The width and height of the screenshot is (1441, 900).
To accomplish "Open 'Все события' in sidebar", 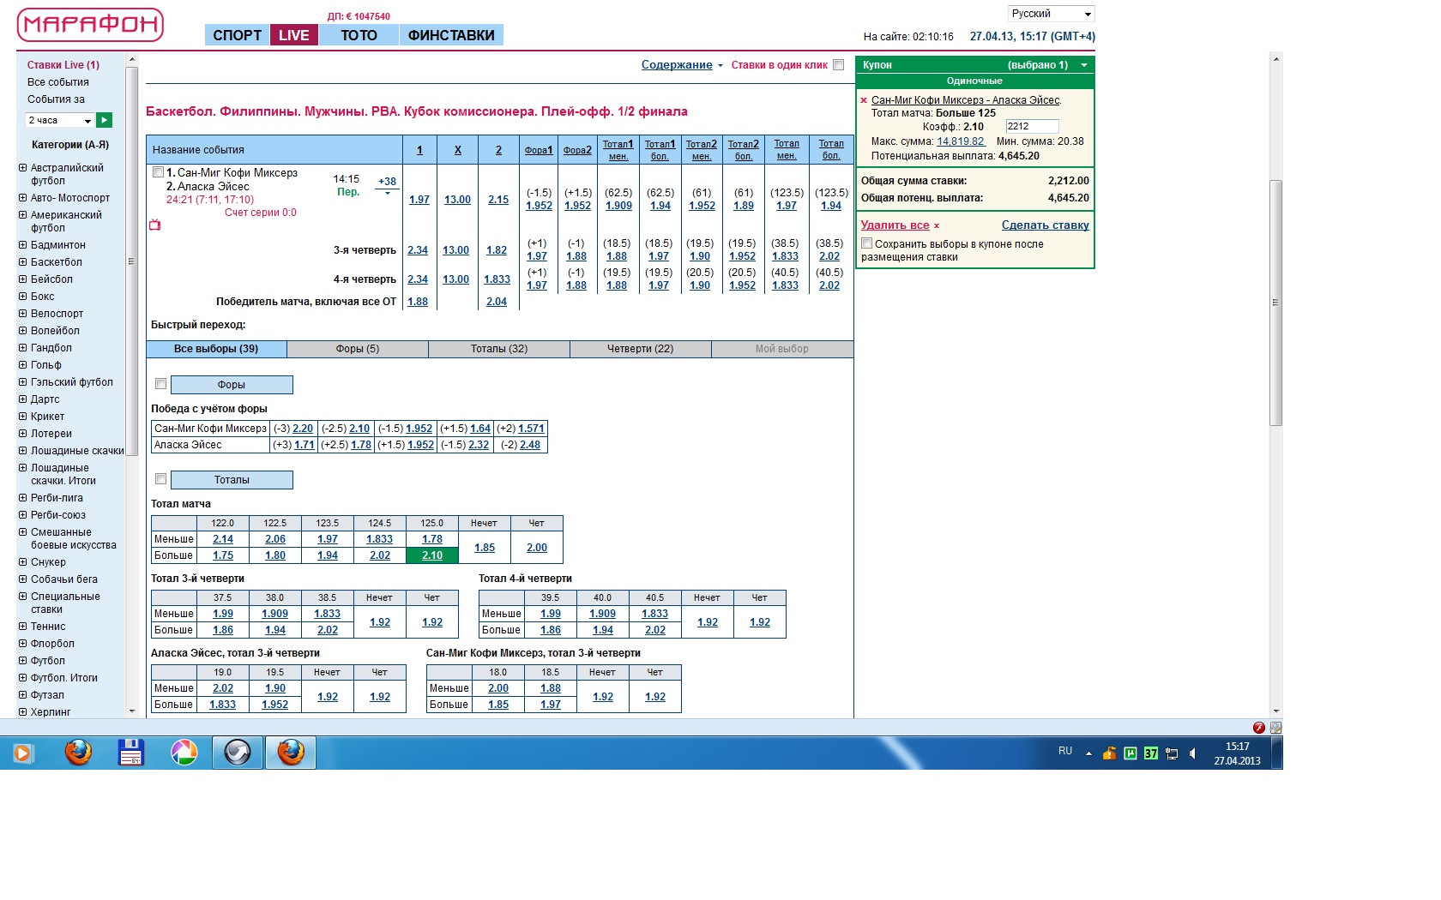I will [x=58, y=82].
